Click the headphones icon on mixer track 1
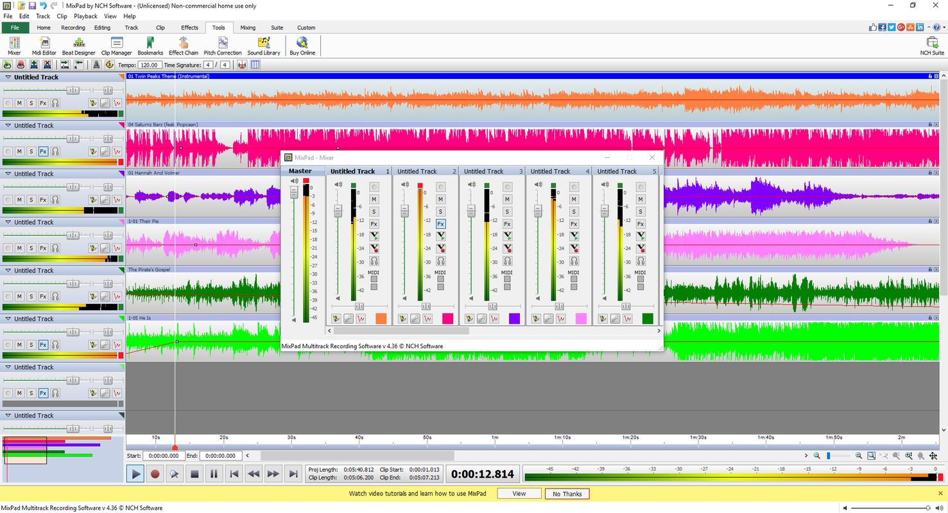 point(374,261)
